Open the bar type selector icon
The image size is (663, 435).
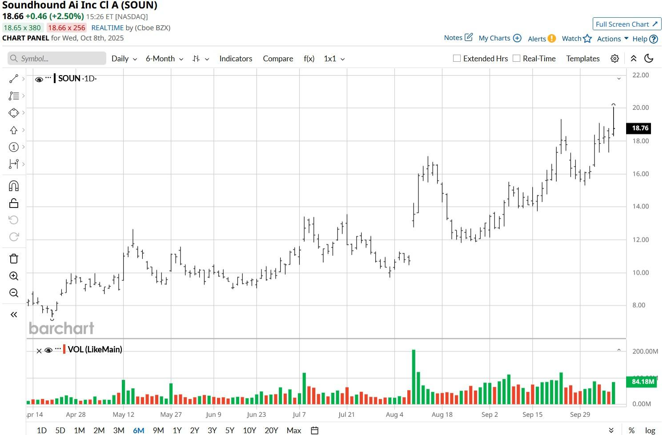196,59
